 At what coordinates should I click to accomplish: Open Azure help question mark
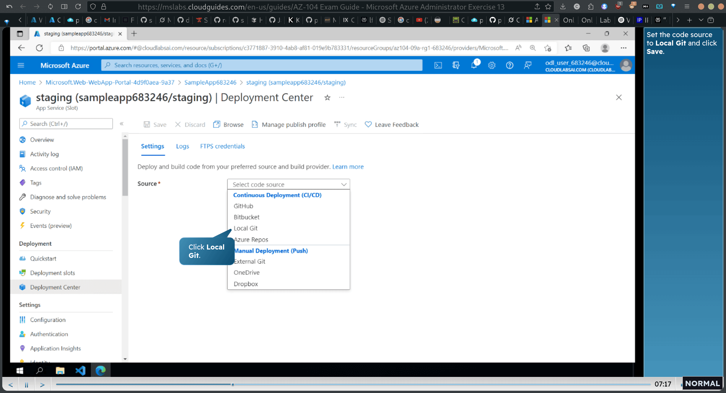pyautogui.click(x=510, y=65)
